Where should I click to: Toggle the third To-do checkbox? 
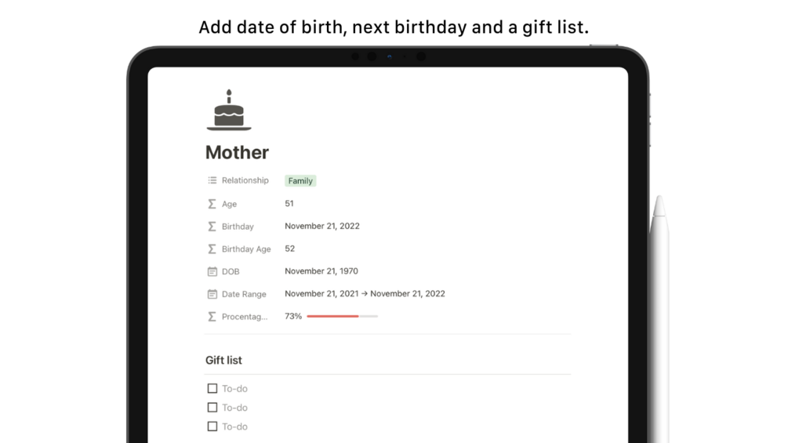(x=212, y=427)
